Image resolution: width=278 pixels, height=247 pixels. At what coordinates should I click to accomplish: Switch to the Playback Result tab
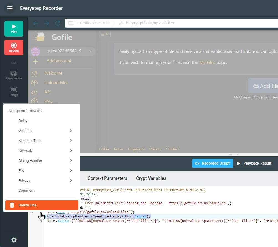pos(254,163)
